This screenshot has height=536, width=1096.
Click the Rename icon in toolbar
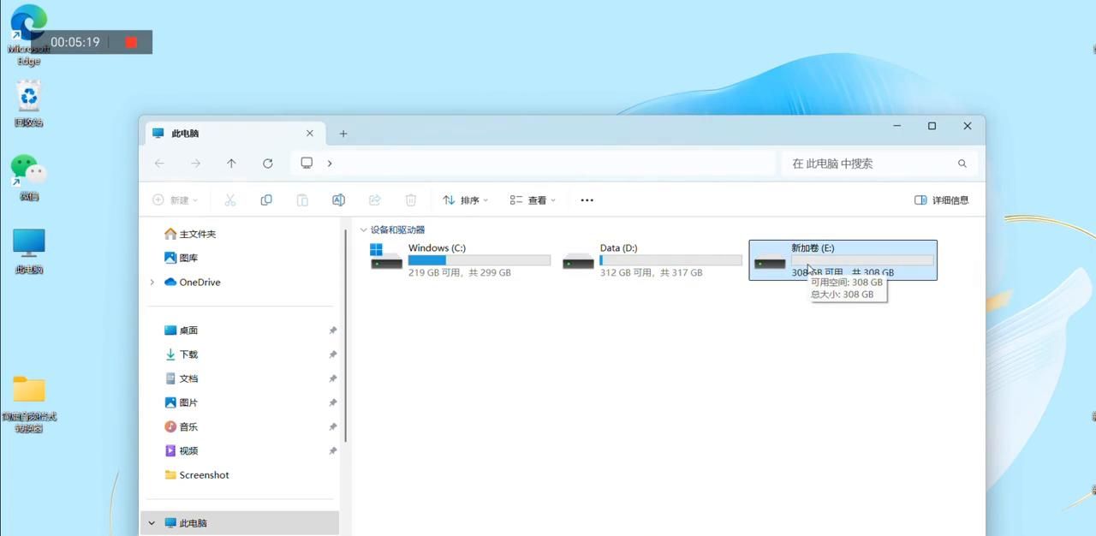point(338,200)
